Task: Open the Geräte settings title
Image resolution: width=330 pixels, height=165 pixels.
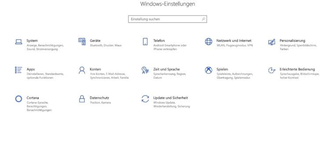Action: click(95, 40)
